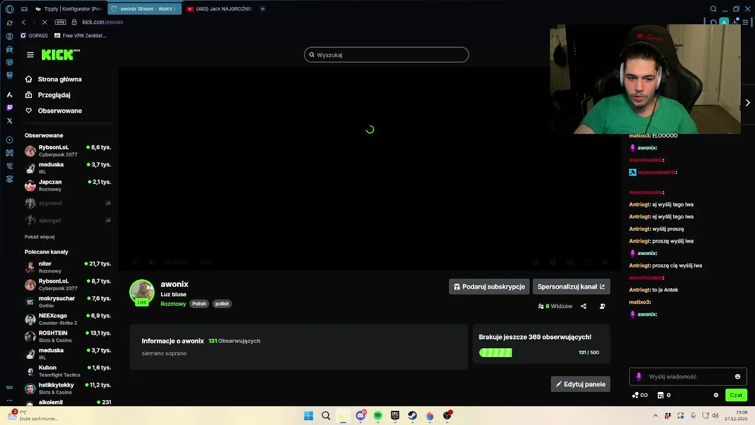Open ROSHTEIN Slots & Casino channel
This screenshot has width=755, height=425.
(68, 336)
